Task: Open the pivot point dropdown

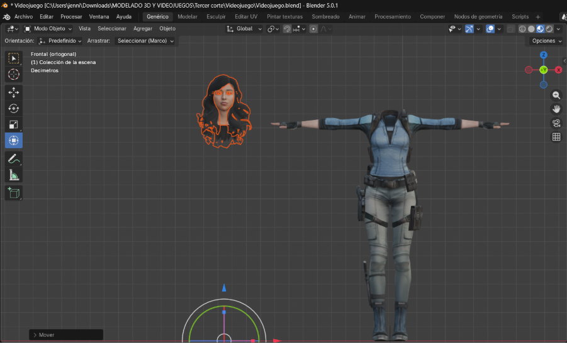Action: pyautogui.click(x=273, y=29)
